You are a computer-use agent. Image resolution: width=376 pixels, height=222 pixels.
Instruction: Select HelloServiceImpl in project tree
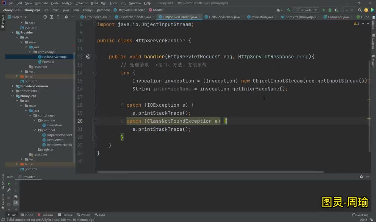(x=54, y=57)
